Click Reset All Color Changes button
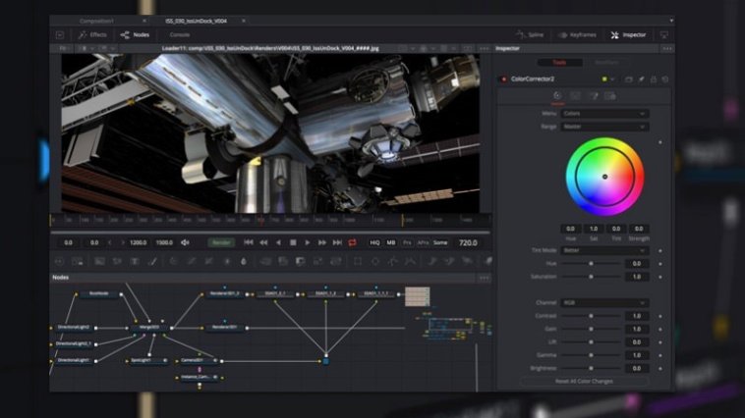 click(x=584, y=381)
